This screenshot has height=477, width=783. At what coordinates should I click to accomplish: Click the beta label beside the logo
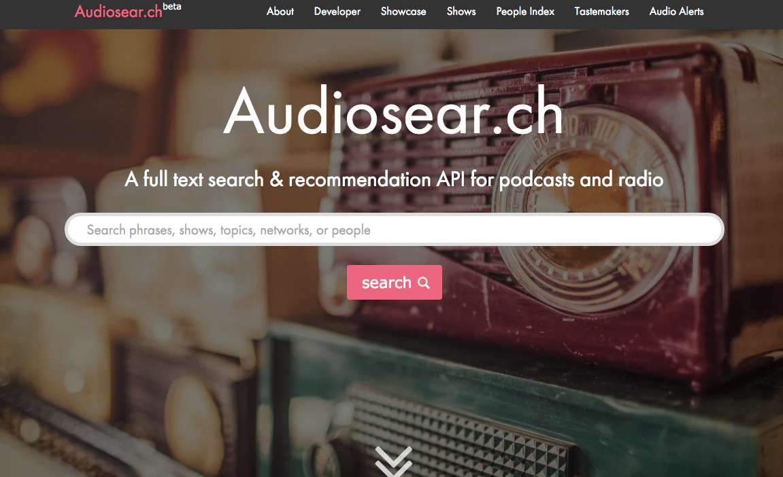click(172, 7)
